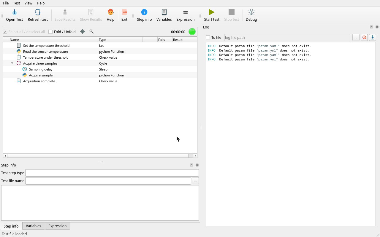Click checklist icon of Acquisition complete
380x237 pixels.
19,81
